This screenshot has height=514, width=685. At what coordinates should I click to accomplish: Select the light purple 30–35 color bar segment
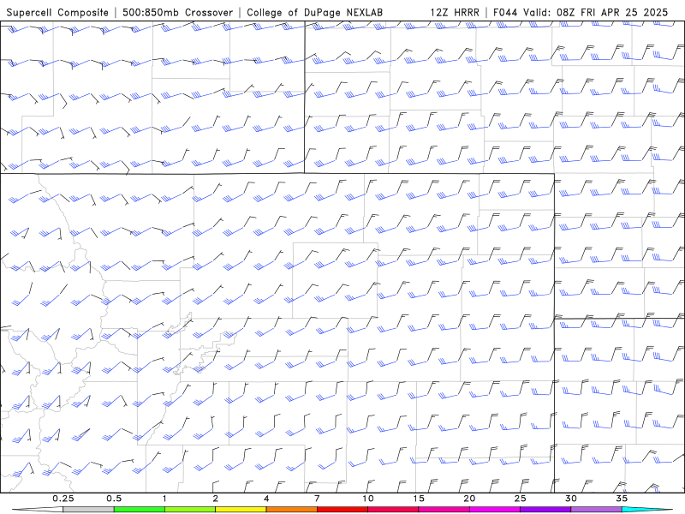[x=596, y=510]
